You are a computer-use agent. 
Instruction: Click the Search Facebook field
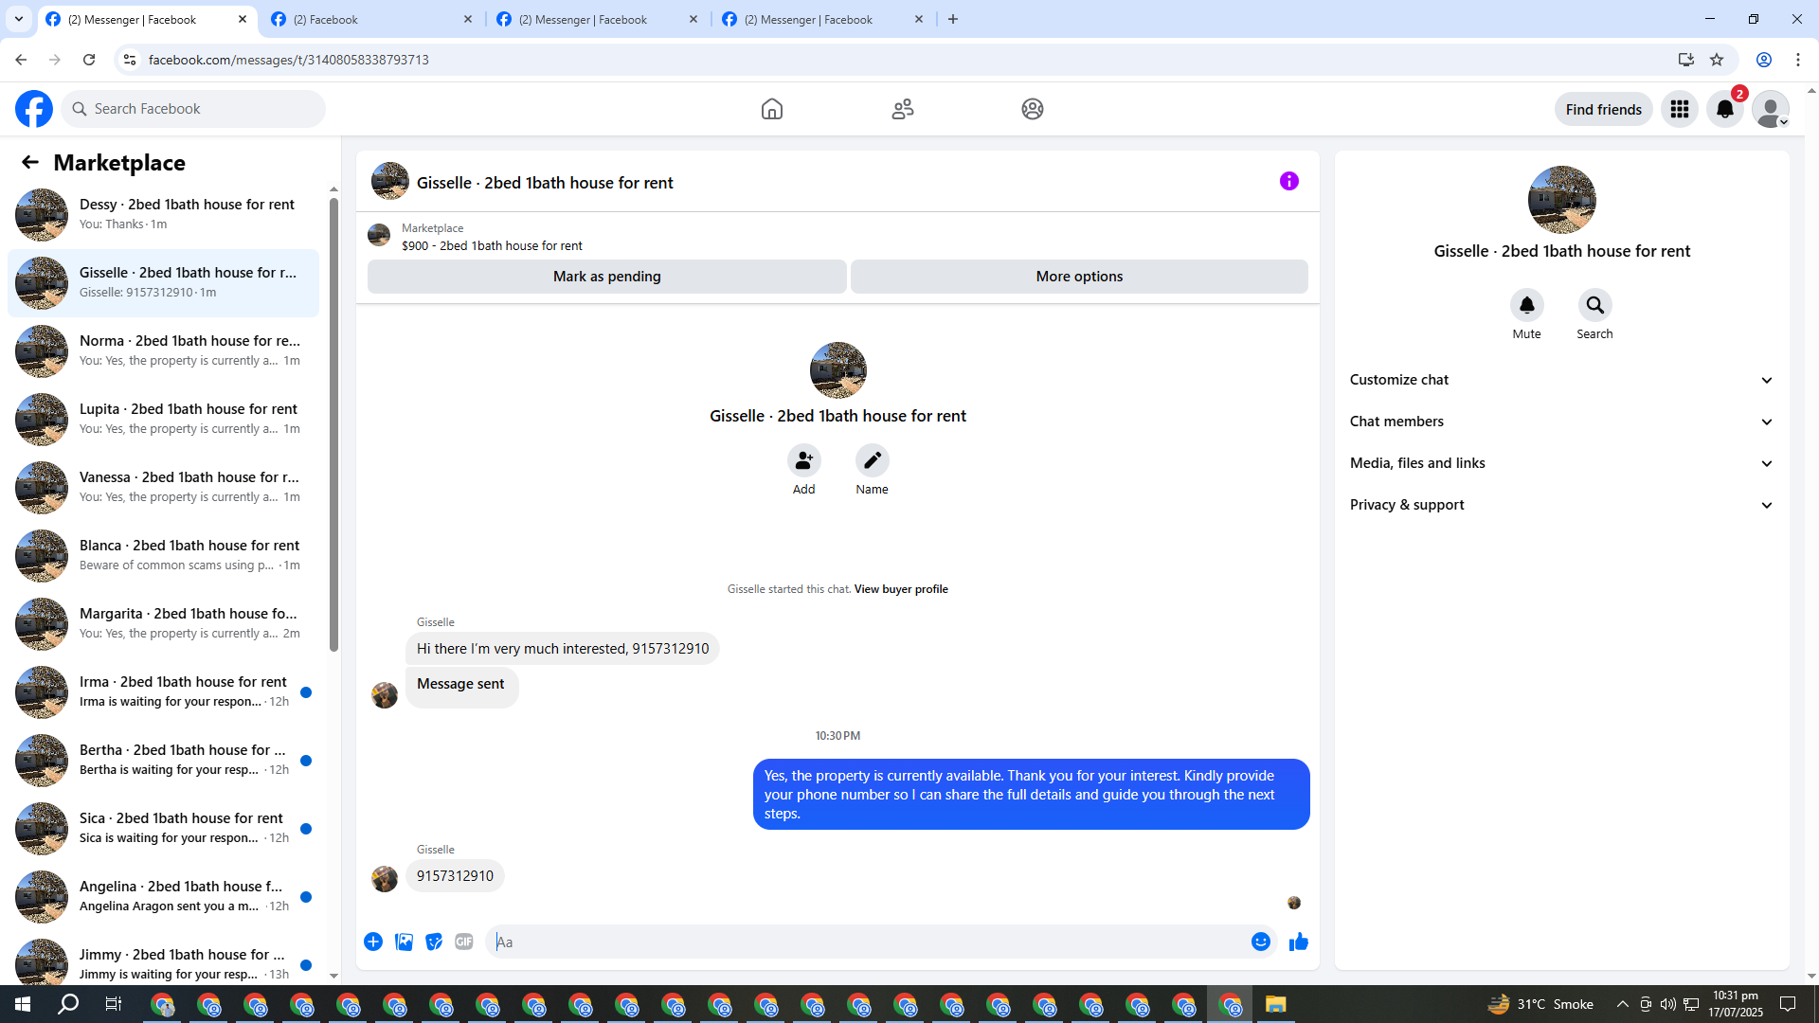(193, 109)
